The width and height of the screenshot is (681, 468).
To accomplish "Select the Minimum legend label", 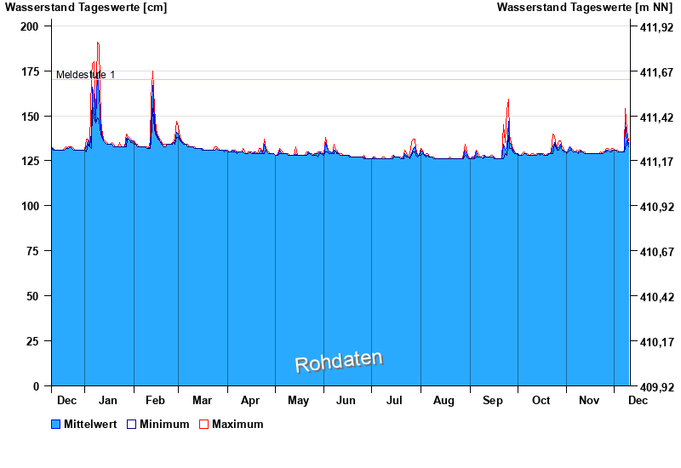I will click(x=164, y=425).
